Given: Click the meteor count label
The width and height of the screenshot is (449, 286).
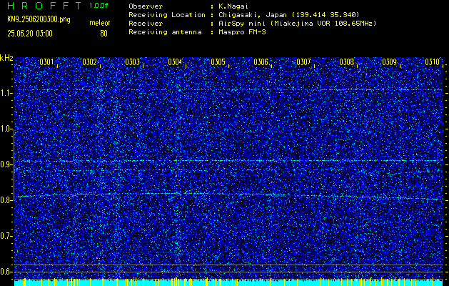Looking at the screenshot, I should 100,23.
